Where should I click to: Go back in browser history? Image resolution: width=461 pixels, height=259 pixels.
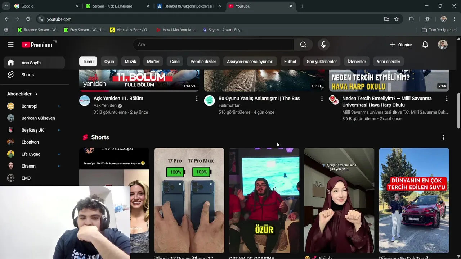click(x=7, y=19)
